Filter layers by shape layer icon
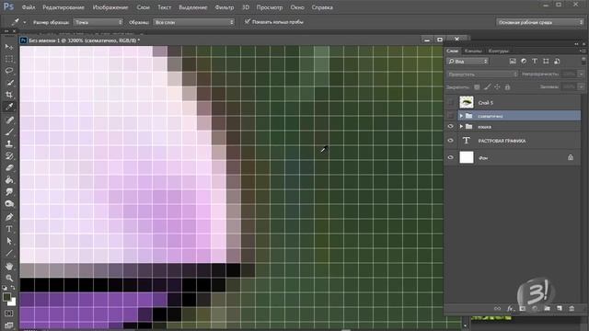589x331 pixels. [546, 62]
